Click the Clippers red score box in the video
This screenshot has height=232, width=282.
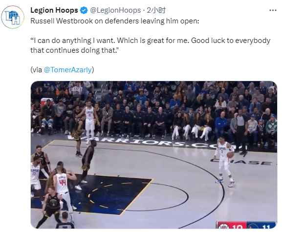[232, 225]
